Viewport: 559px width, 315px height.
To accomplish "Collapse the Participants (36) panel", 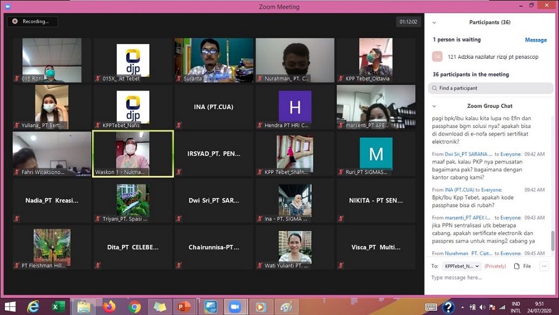I will coord(434,23).
